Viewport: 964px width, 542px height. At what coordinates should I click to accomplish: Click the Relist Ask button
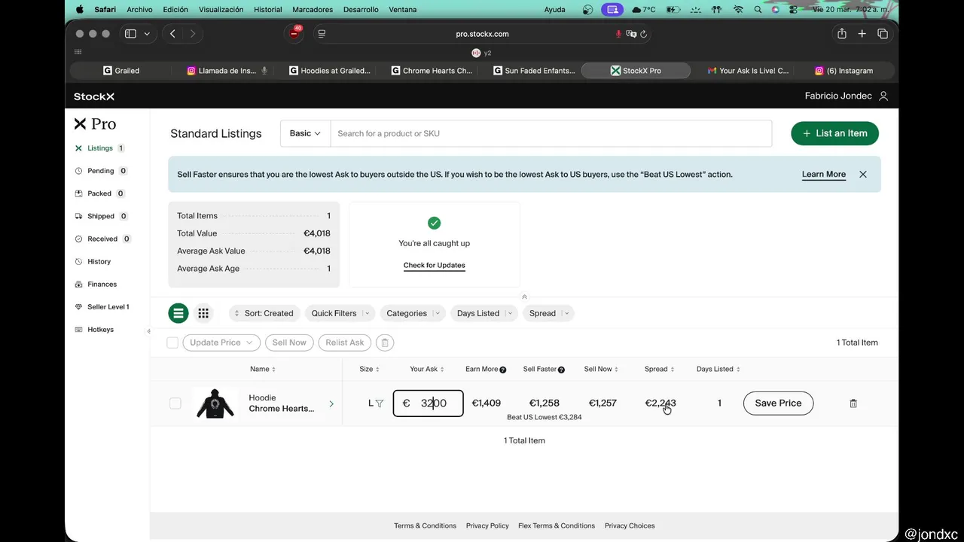click(x=345, y=343)
